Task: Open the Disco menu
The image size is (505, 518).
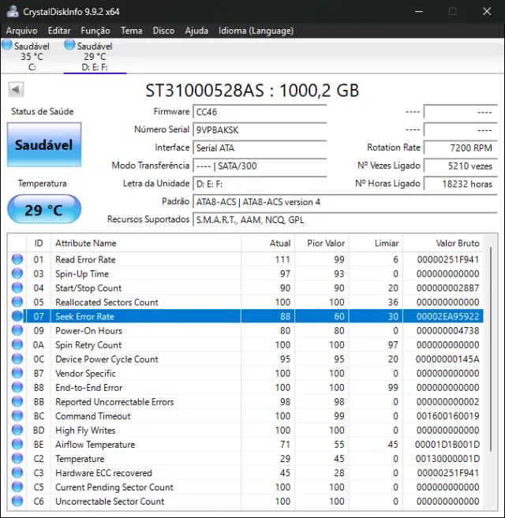Action: [x=163, y=31]
